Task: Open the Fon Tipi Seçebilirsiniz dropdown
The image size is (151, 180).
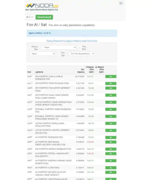Action: point(81,54)
